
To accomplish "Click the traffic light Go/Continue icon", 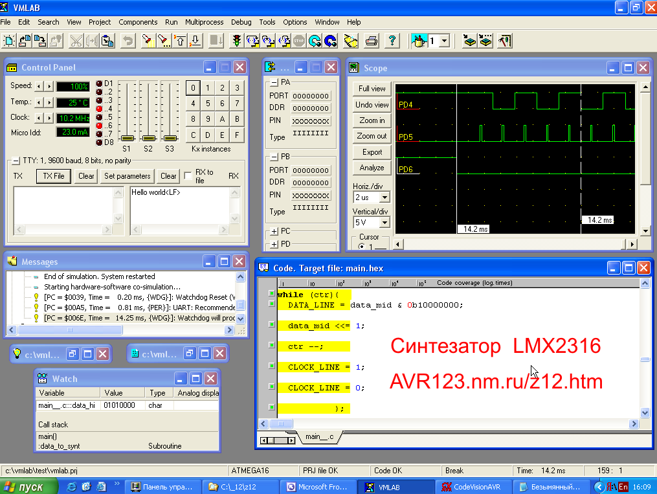I will point(237,41).
